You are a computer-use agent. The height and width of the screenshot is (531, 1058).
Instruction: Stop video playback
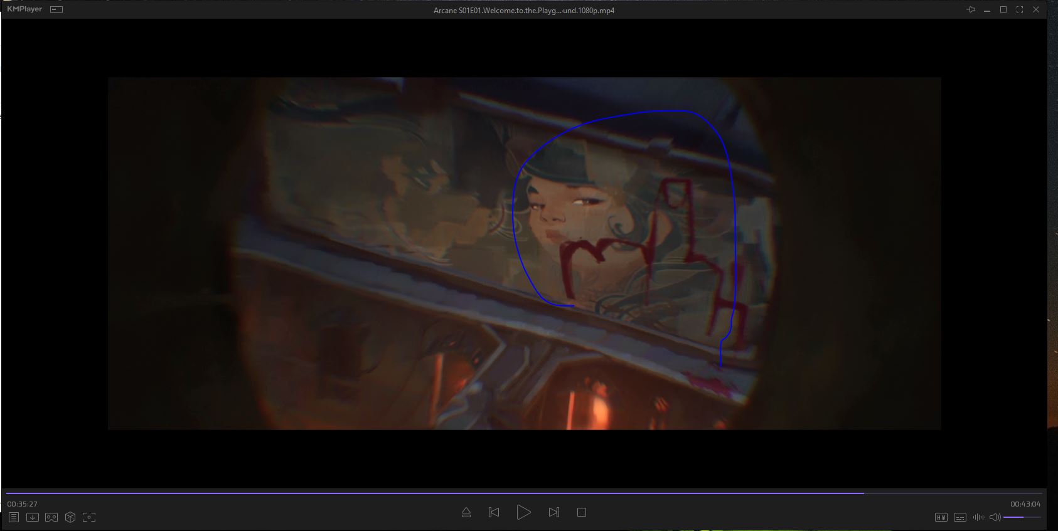(582, 512)
